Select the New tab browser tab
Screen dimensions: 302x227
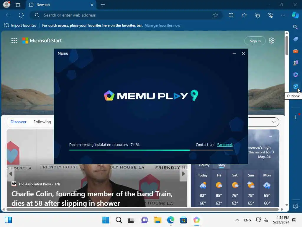(x=61, y=5)
